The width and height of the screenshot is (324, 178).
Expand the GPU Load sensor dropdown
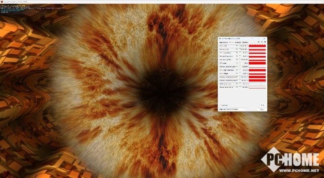click(237, 63)
